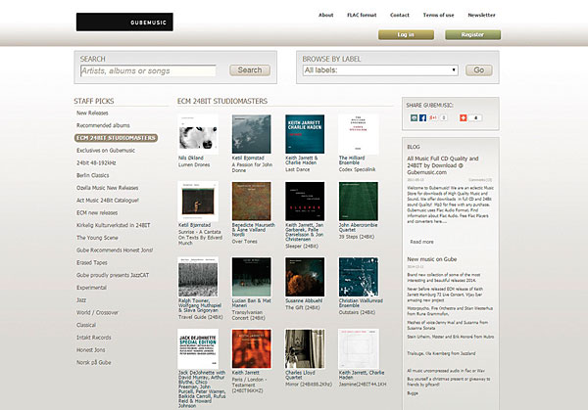Open The Young Scene category
The width and height of the screenshot is (588, 410).
pos(97,238)
